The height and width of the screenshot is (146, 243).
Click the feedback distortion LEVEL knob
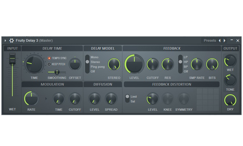pos(153,99)
